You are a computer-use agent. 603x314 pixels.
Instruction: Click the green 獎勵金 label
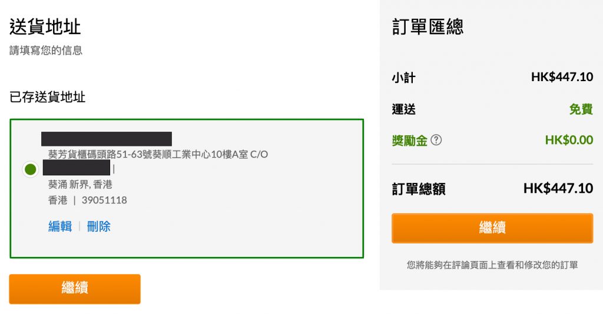409,141
